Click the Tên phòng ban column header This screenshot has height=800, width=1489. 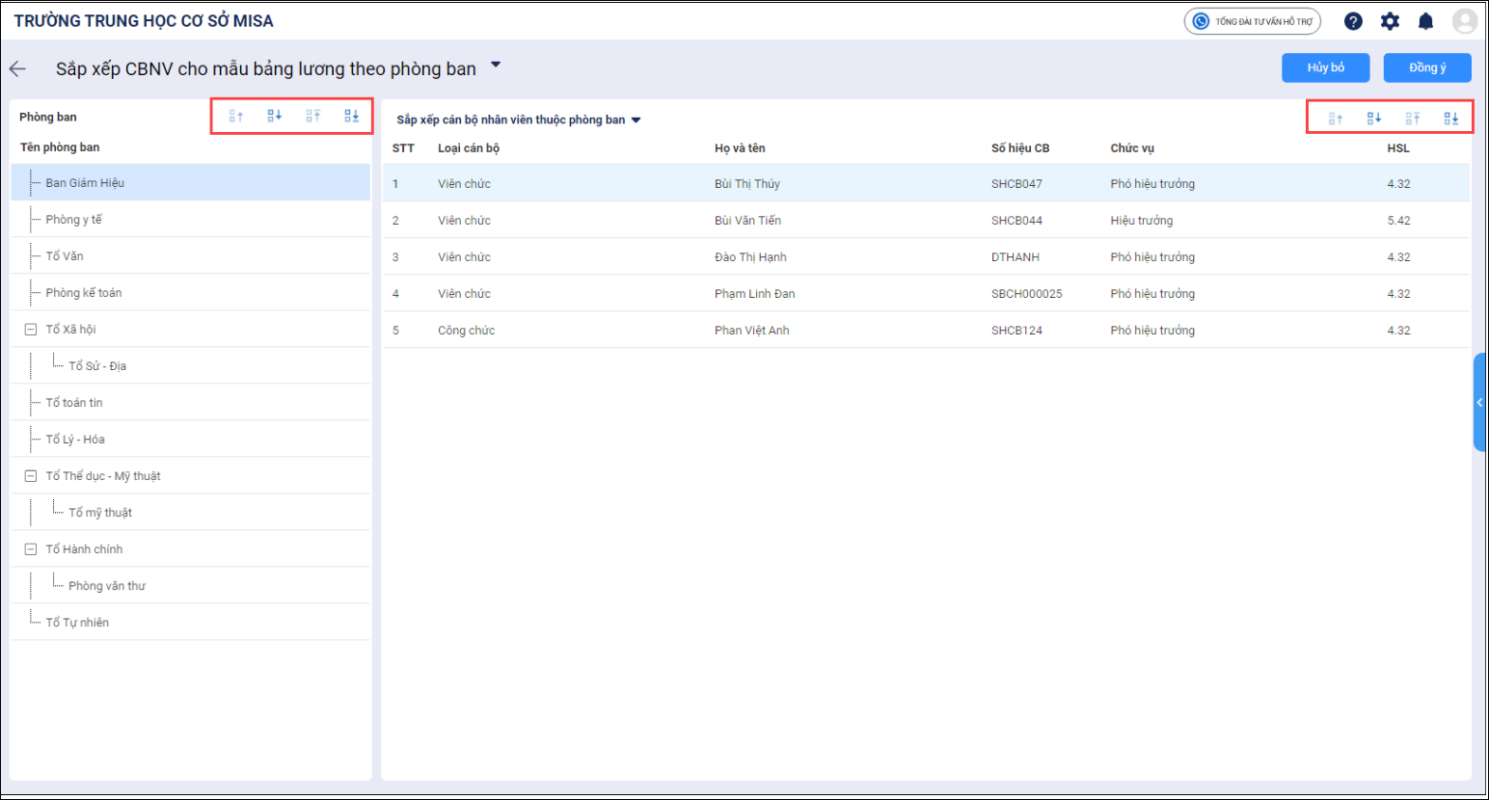point(60,147)
